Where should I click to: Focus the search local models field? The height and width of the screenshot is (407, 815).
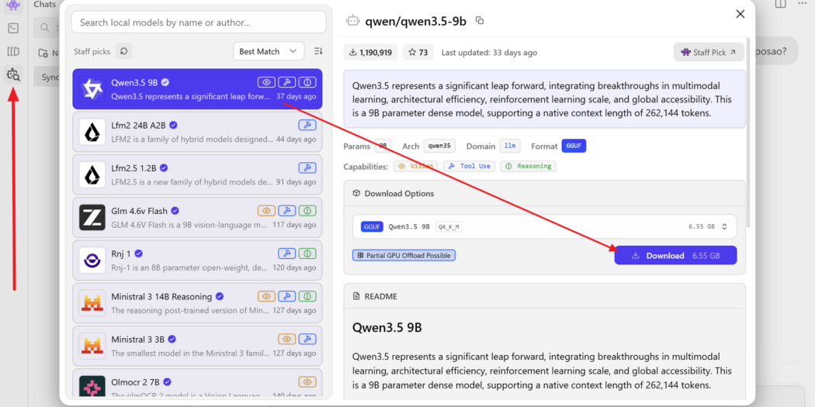pyautogui.click(x=199, y=22)
